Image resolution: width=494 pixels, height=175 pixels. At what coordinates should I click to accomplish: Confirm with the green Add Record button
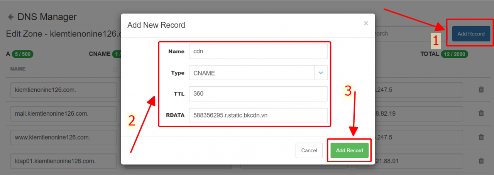349,150
